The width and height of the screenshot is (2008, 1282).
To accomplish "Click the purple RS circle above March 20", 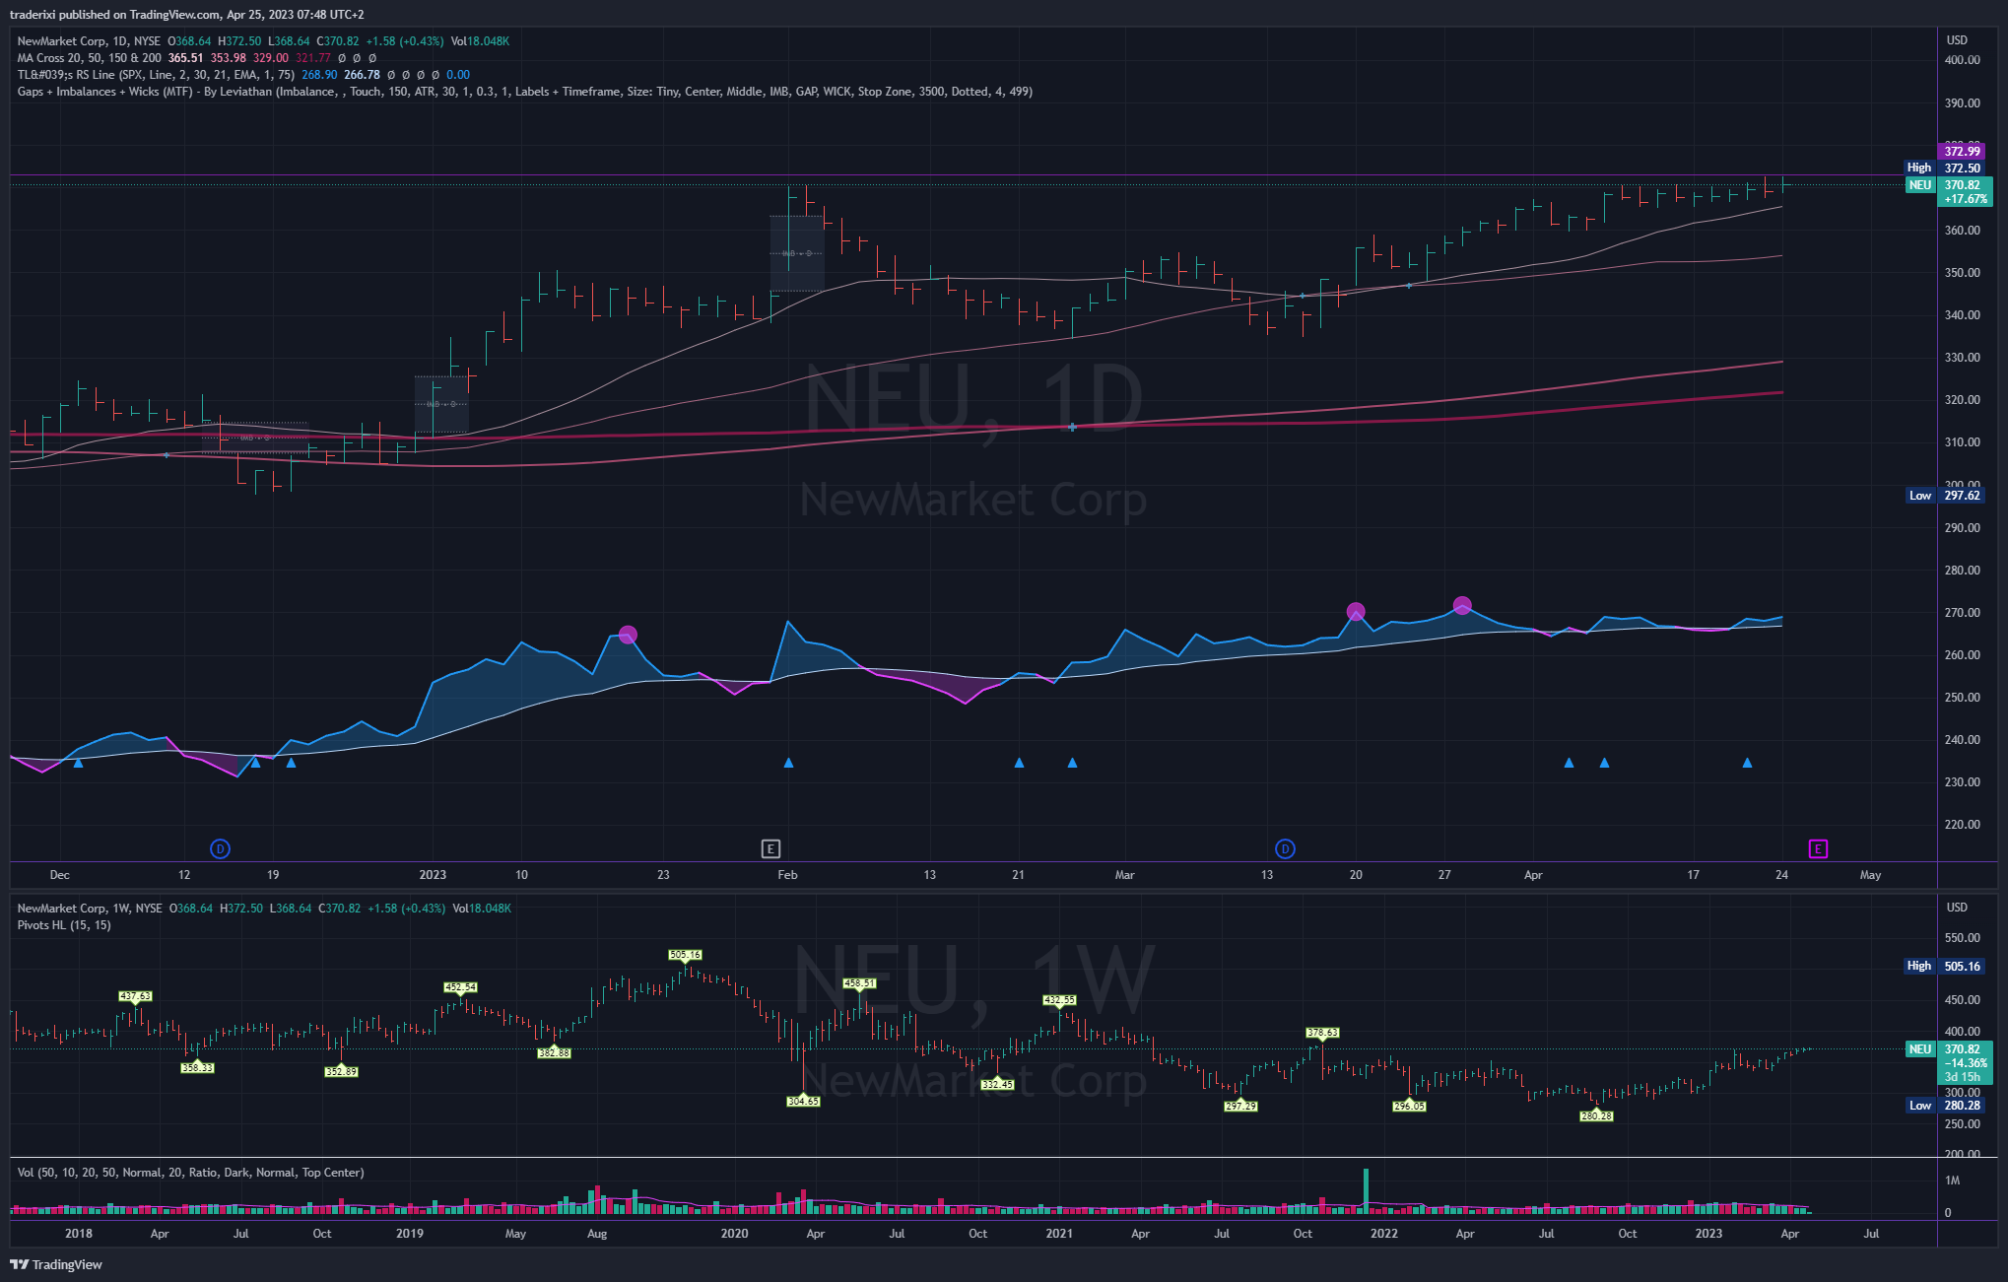I will [x=1356, y=612].
